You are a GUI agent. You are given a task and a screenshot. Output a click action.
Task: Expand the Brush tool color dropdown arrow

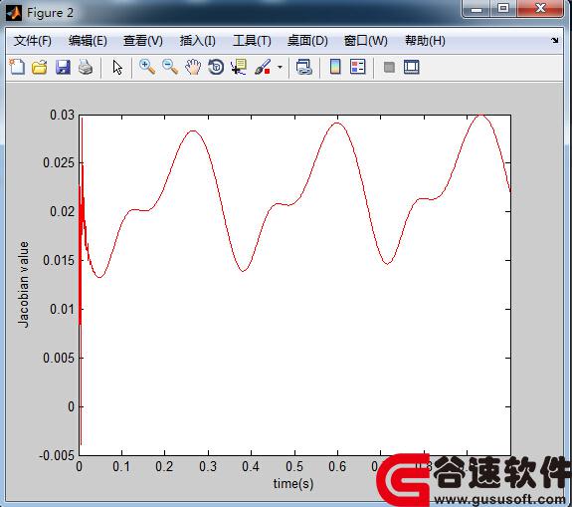click(x=280, y=67)
